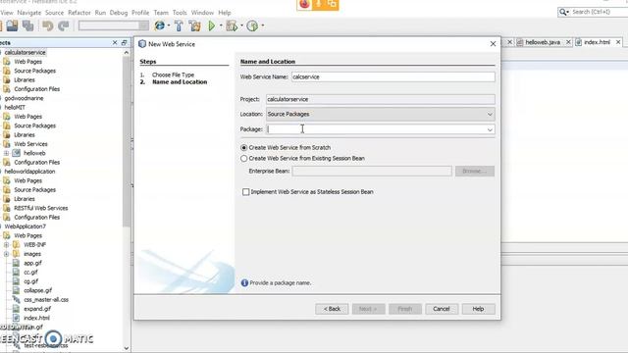
Task: Open the Source menu
Action: point(55,13)
